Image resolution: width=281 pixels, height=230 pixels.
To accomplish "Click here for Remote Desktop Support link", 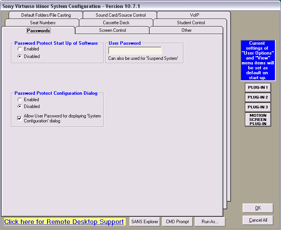I will click(x=64, y=222).
